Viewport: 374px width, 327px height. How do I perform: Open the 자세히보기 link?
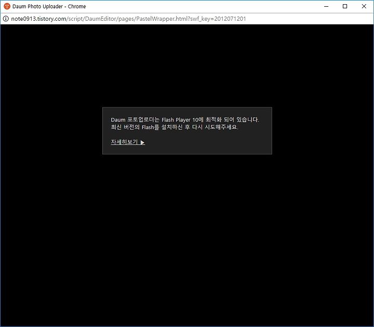(128, 142)
